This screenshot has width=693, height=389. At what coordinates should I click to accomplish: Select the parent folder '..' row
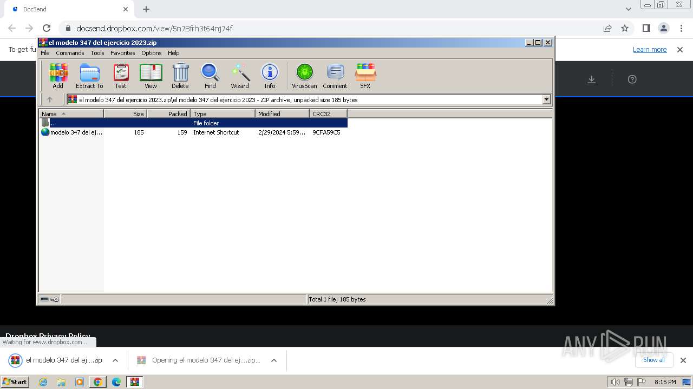pos(193,123)
